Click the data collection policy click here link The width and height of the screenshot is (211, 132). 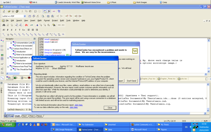point(74,107)
